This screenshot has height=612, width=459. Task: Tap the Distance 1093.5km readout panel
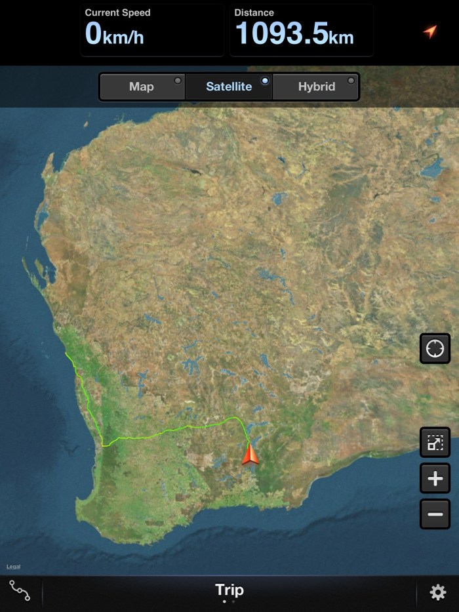pyautogui.click(x=302, y=30)
